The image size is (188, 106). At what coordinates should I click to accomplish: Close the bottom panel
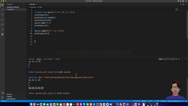(x=186, y=59)
